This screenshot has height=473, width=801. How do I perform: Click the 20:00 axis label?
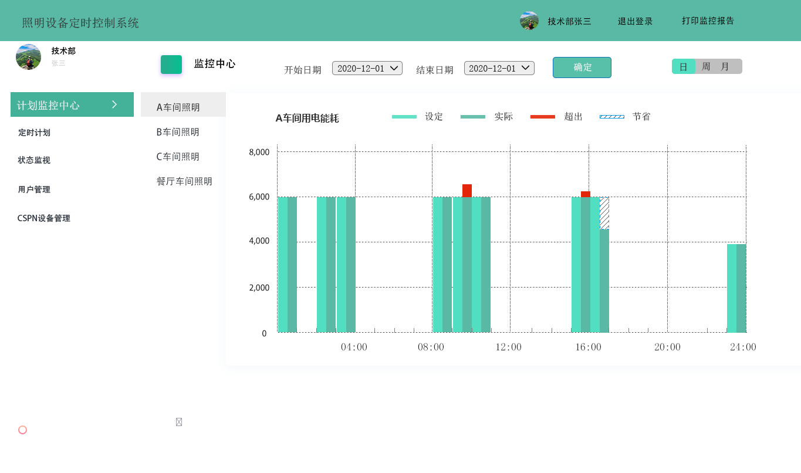[667, 347]
